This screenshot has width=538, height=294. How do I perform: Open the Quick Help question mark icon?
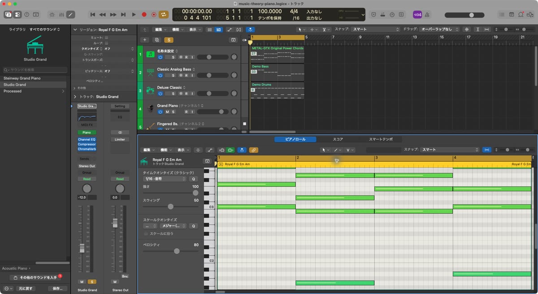tap(27, 14)
